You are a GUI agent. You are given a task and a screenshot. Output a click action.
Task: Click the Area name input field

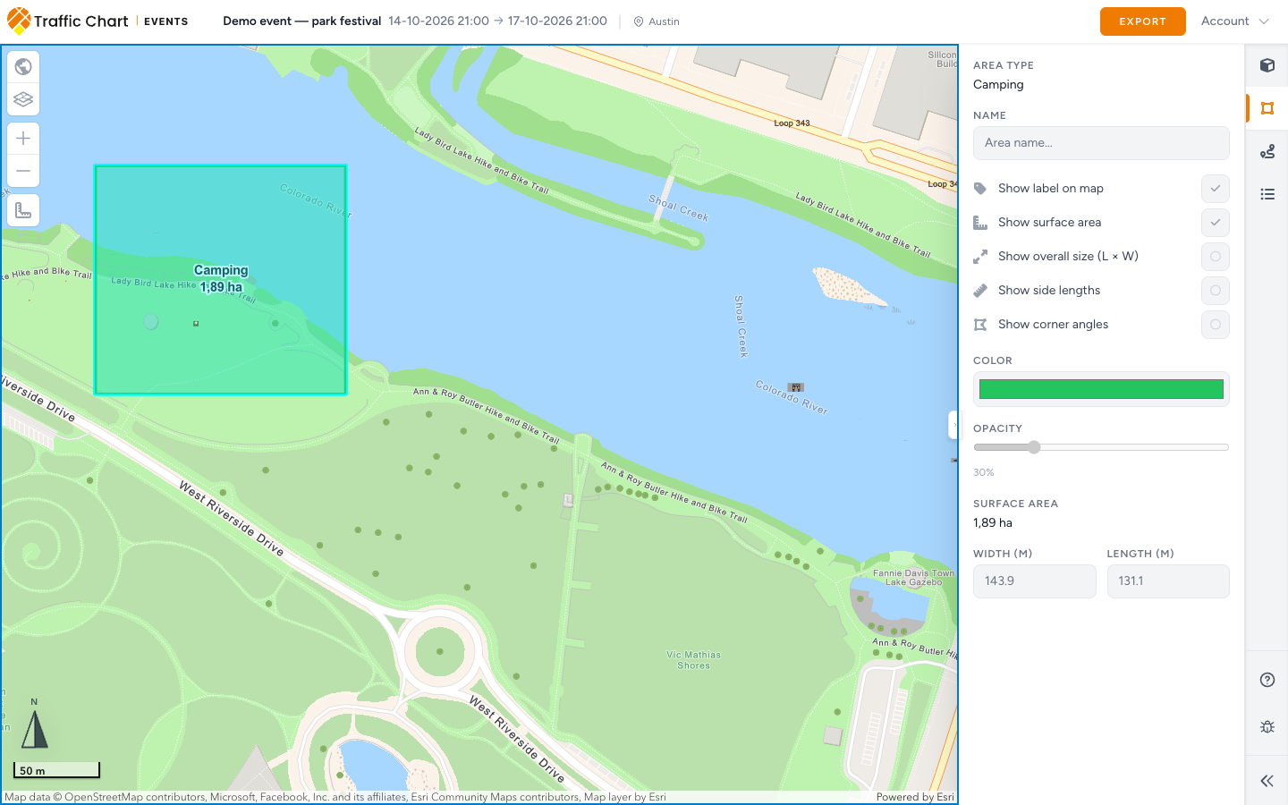[x=1101, y=143]
